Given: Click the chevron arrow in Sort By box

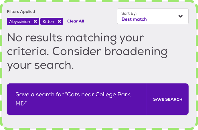Looking at the screenshot, I should [x=181, y=16].
